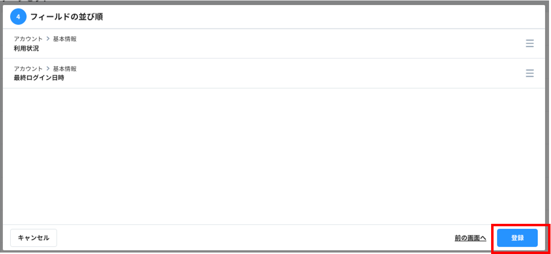This screenshot has height=254, width=551.
Task: Click 基本情報 breadcrumb above 最終ログイン日時
Action: (x=65, y=69)
